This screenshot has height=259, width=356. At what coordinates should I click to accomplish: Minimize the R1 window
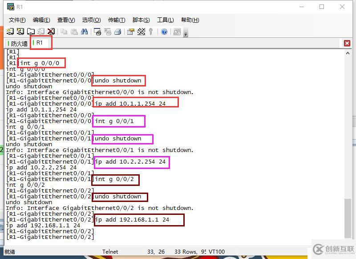pos(302,7)
